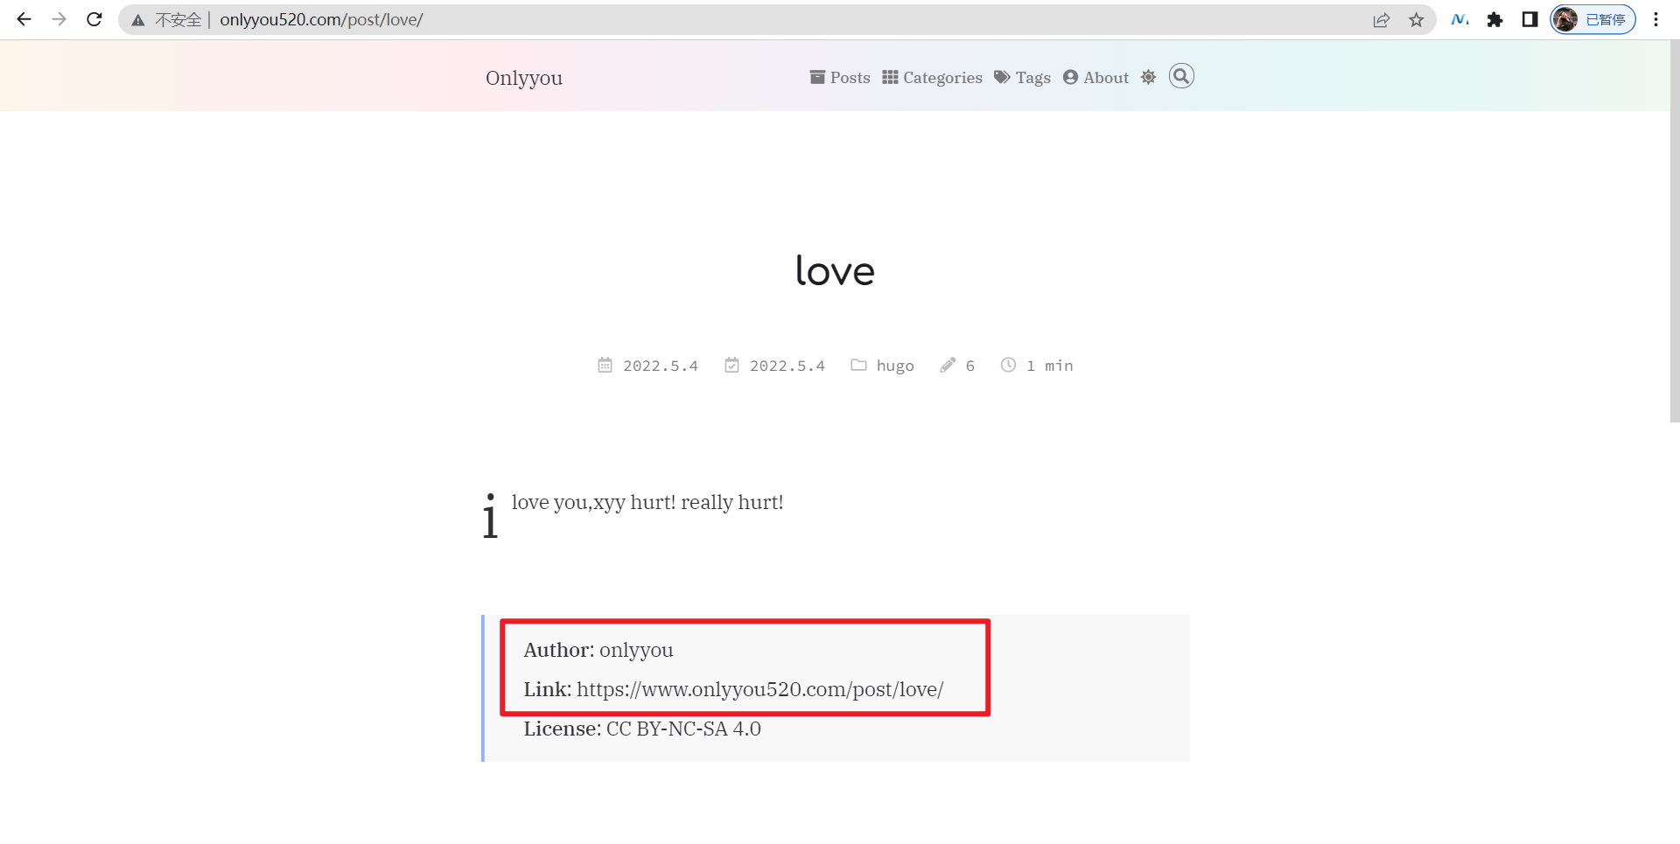Open the site search magnifier
Image resolution: width=1680 pixels, height=844 pixels.
1181,76
